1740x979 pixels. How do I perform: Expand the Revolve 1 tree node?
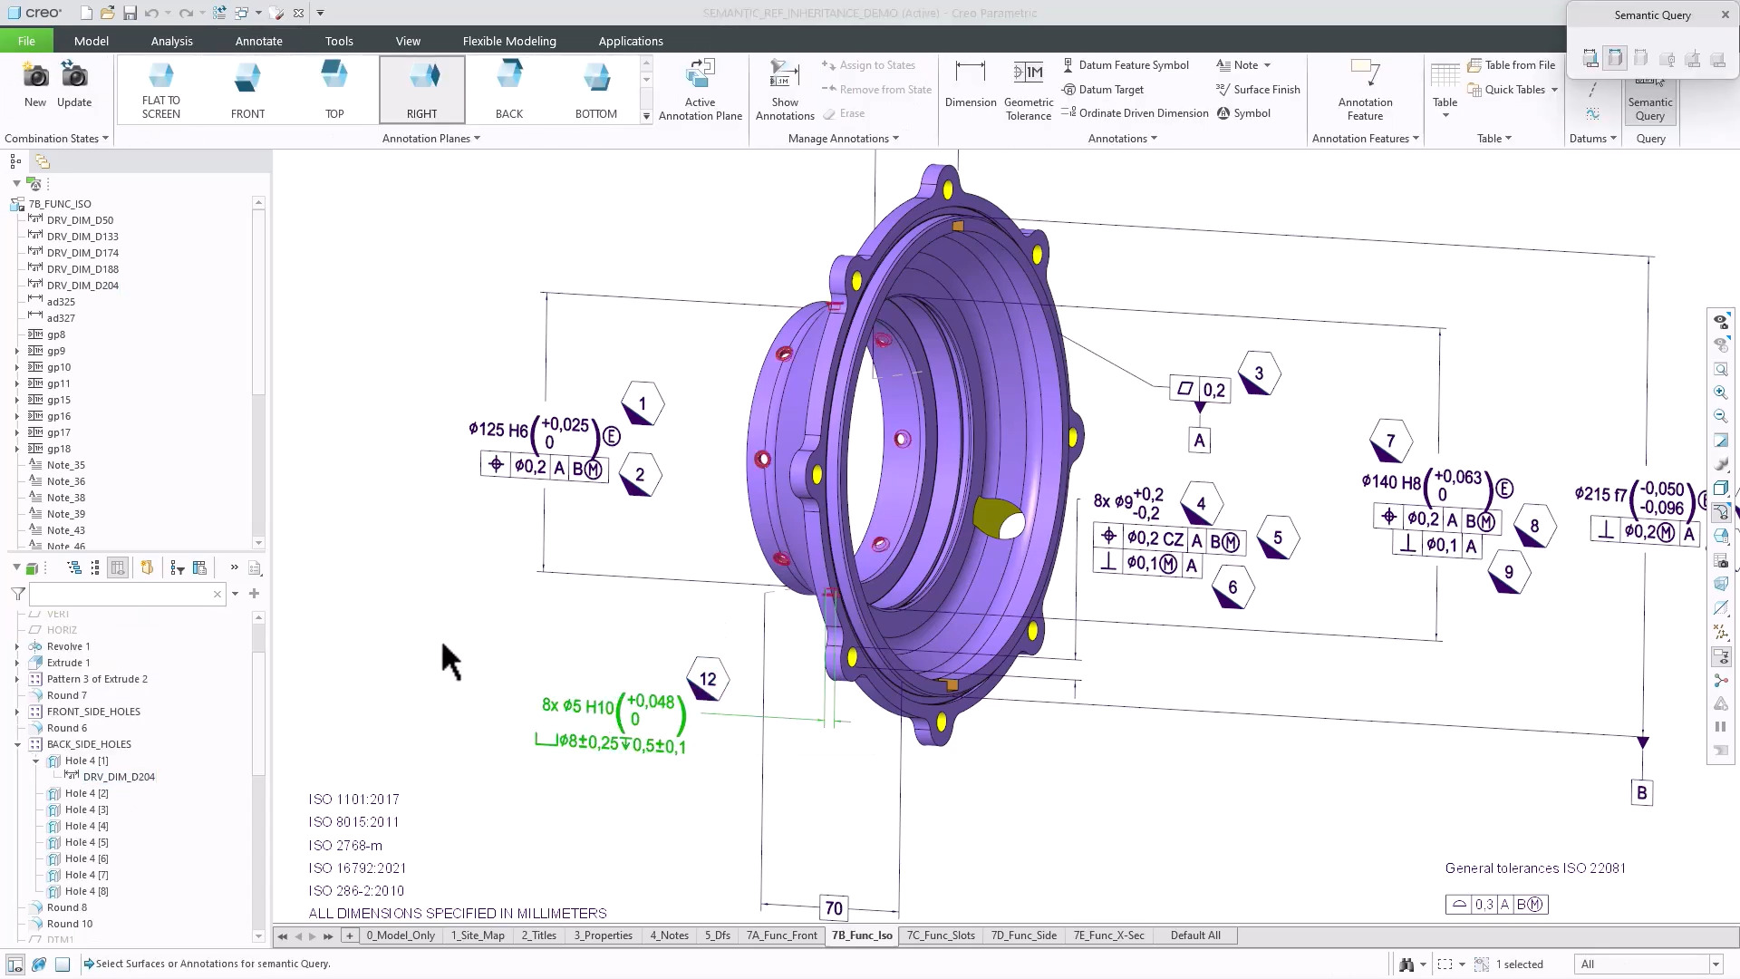(16, 647)
